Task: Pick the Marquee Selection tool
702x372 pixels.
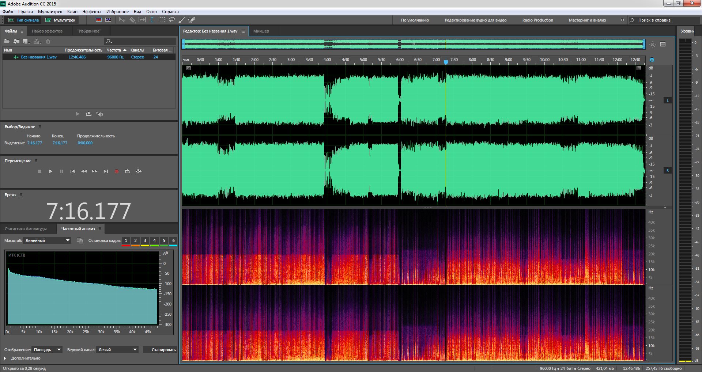Action: (x=162, y=20)
